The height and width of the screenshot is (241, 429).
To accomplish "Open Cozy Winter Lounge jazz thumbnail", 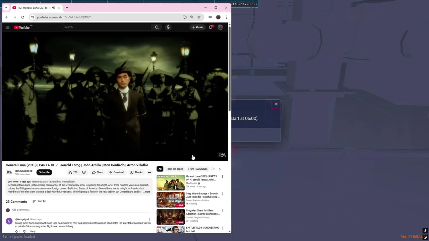I will point(171,199).
